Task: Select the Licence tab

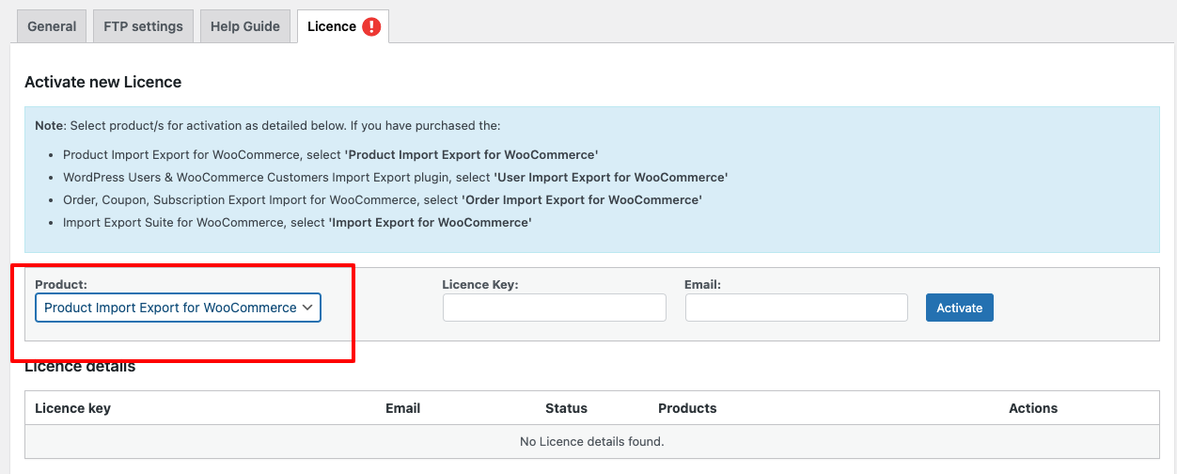Action: (x=343, y=26)
